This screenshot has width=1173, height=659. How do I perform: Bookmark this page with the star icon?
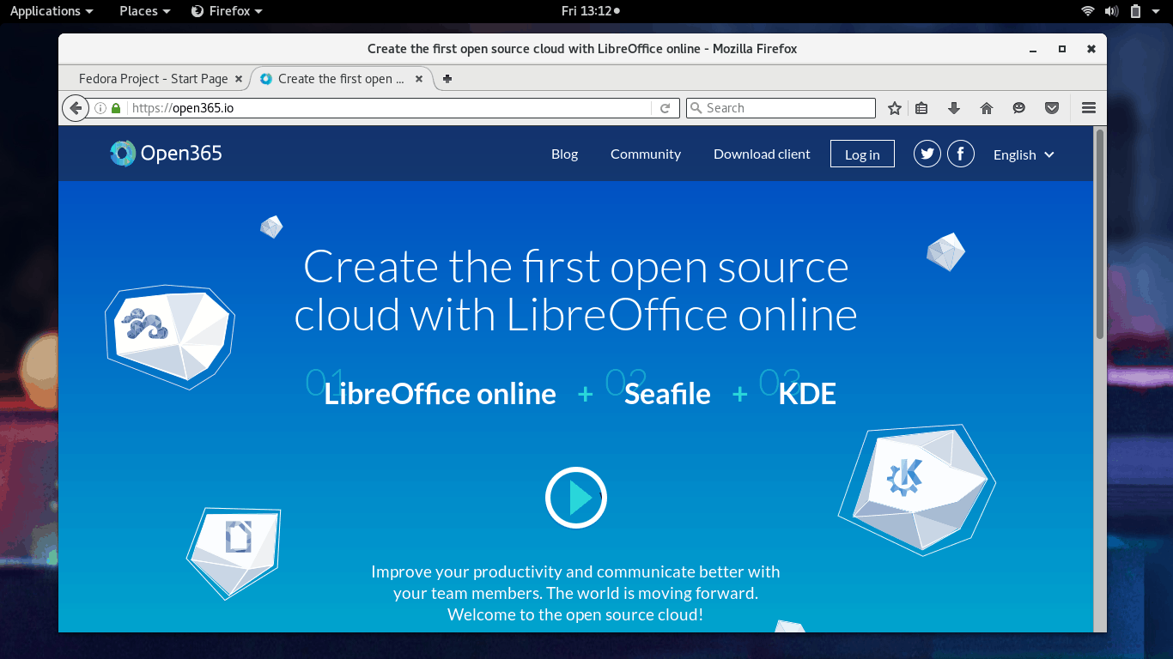[895, 108]
